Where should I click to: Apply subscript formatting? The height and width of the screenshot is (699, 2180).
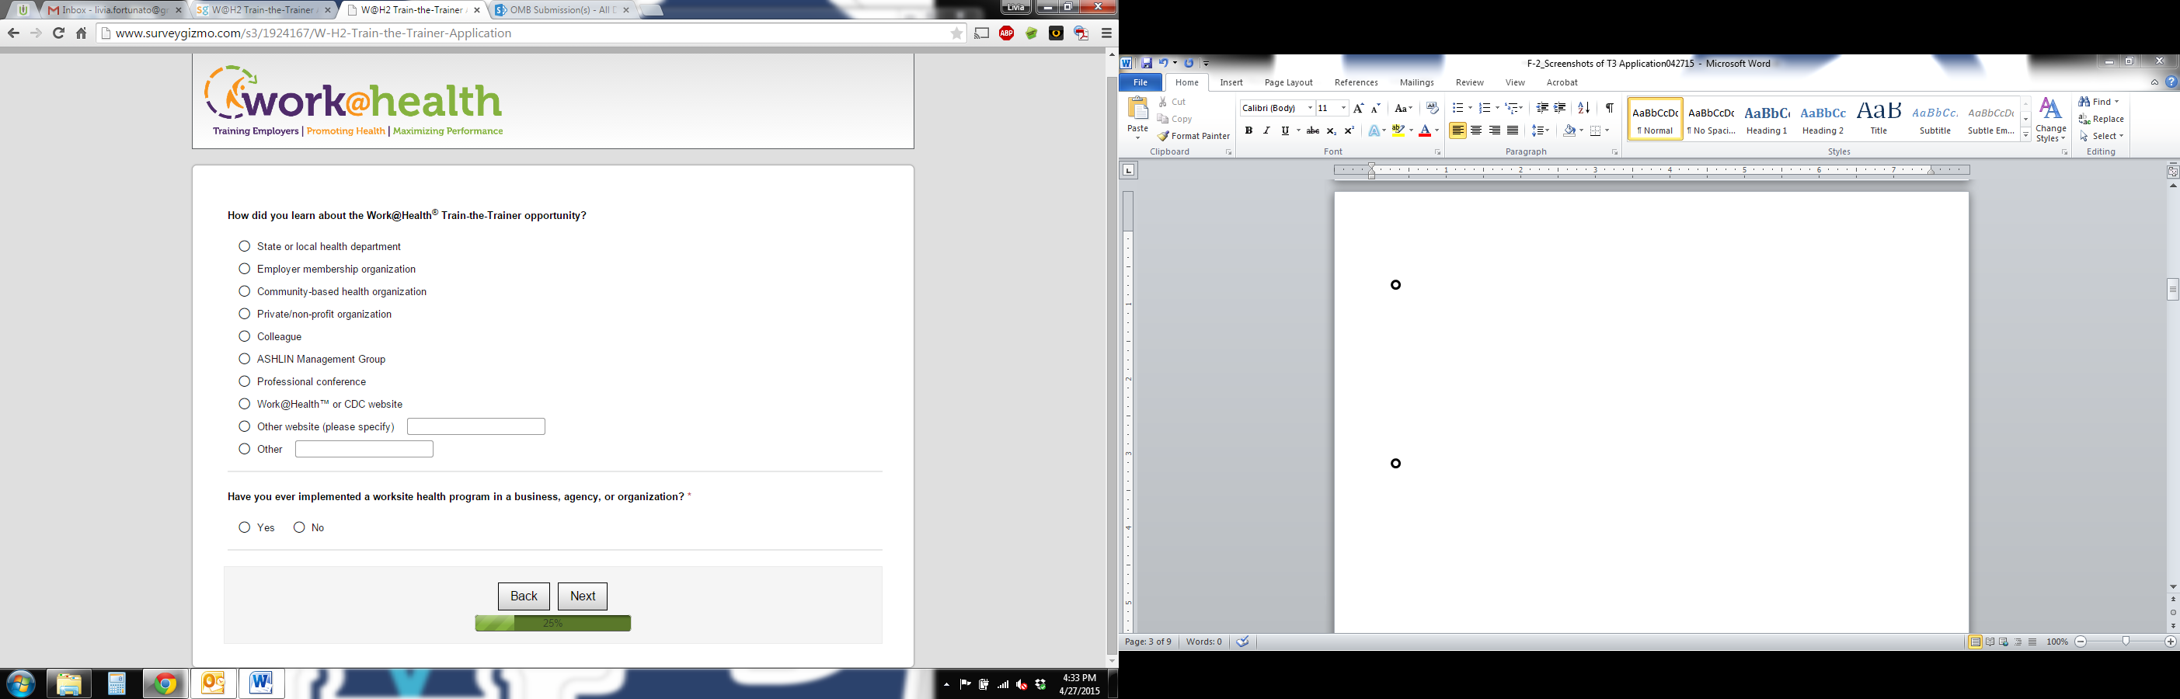coord(1331,131)
